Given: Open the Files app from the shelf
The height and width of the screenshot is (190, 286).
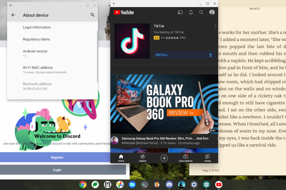Looking at the screenshot, I should pos(132,184).
